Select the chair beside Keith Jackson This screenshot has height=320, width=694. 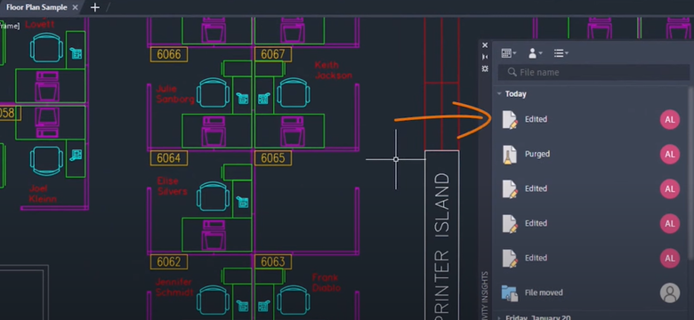[x=294, y=92]
